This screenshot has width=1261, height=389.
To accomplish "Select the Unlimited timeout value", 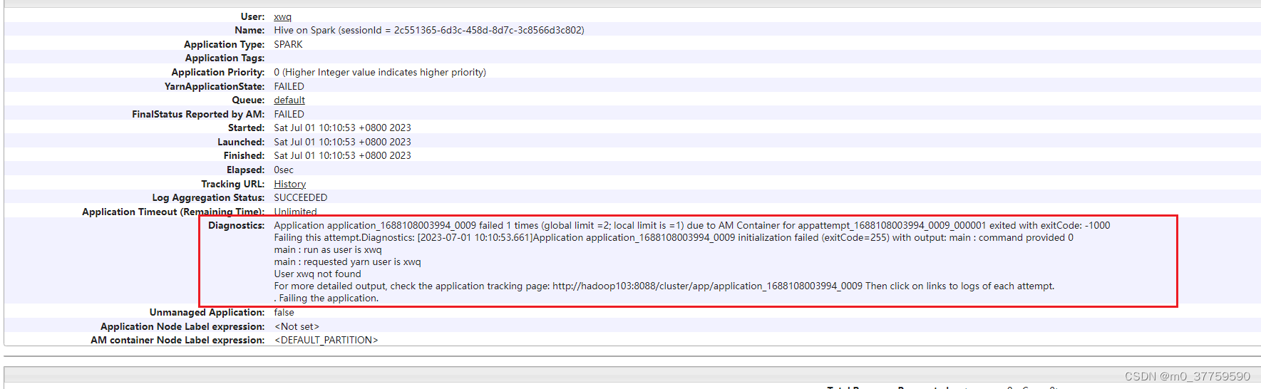I will point(295,212).
